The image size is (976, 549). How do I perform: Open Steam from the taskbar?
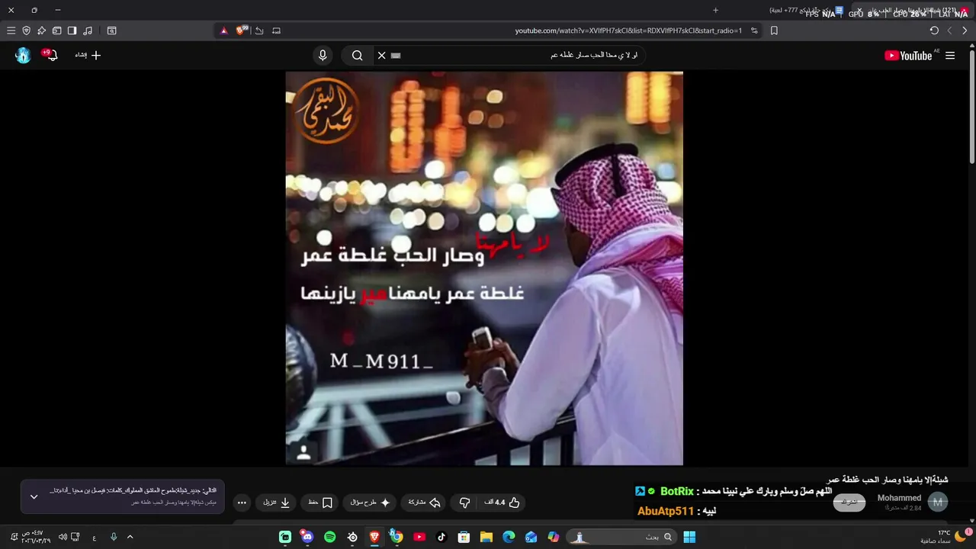352,537
